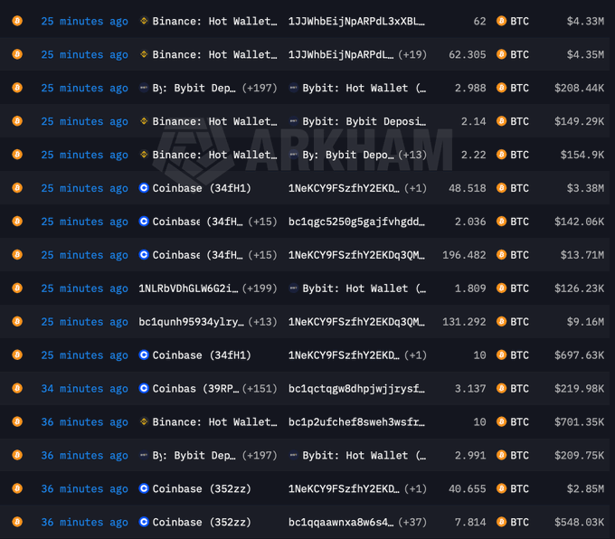Click the recipient Bybit logo in the 2.988 BTC row
The width and height of the screenshot is (615, 539).
coord(293,88)
